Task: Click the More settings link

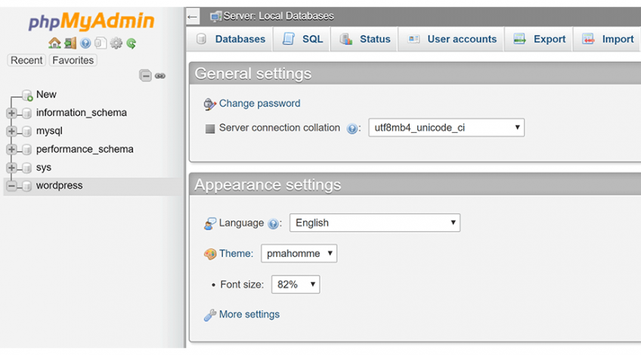Action: (249, 314)
